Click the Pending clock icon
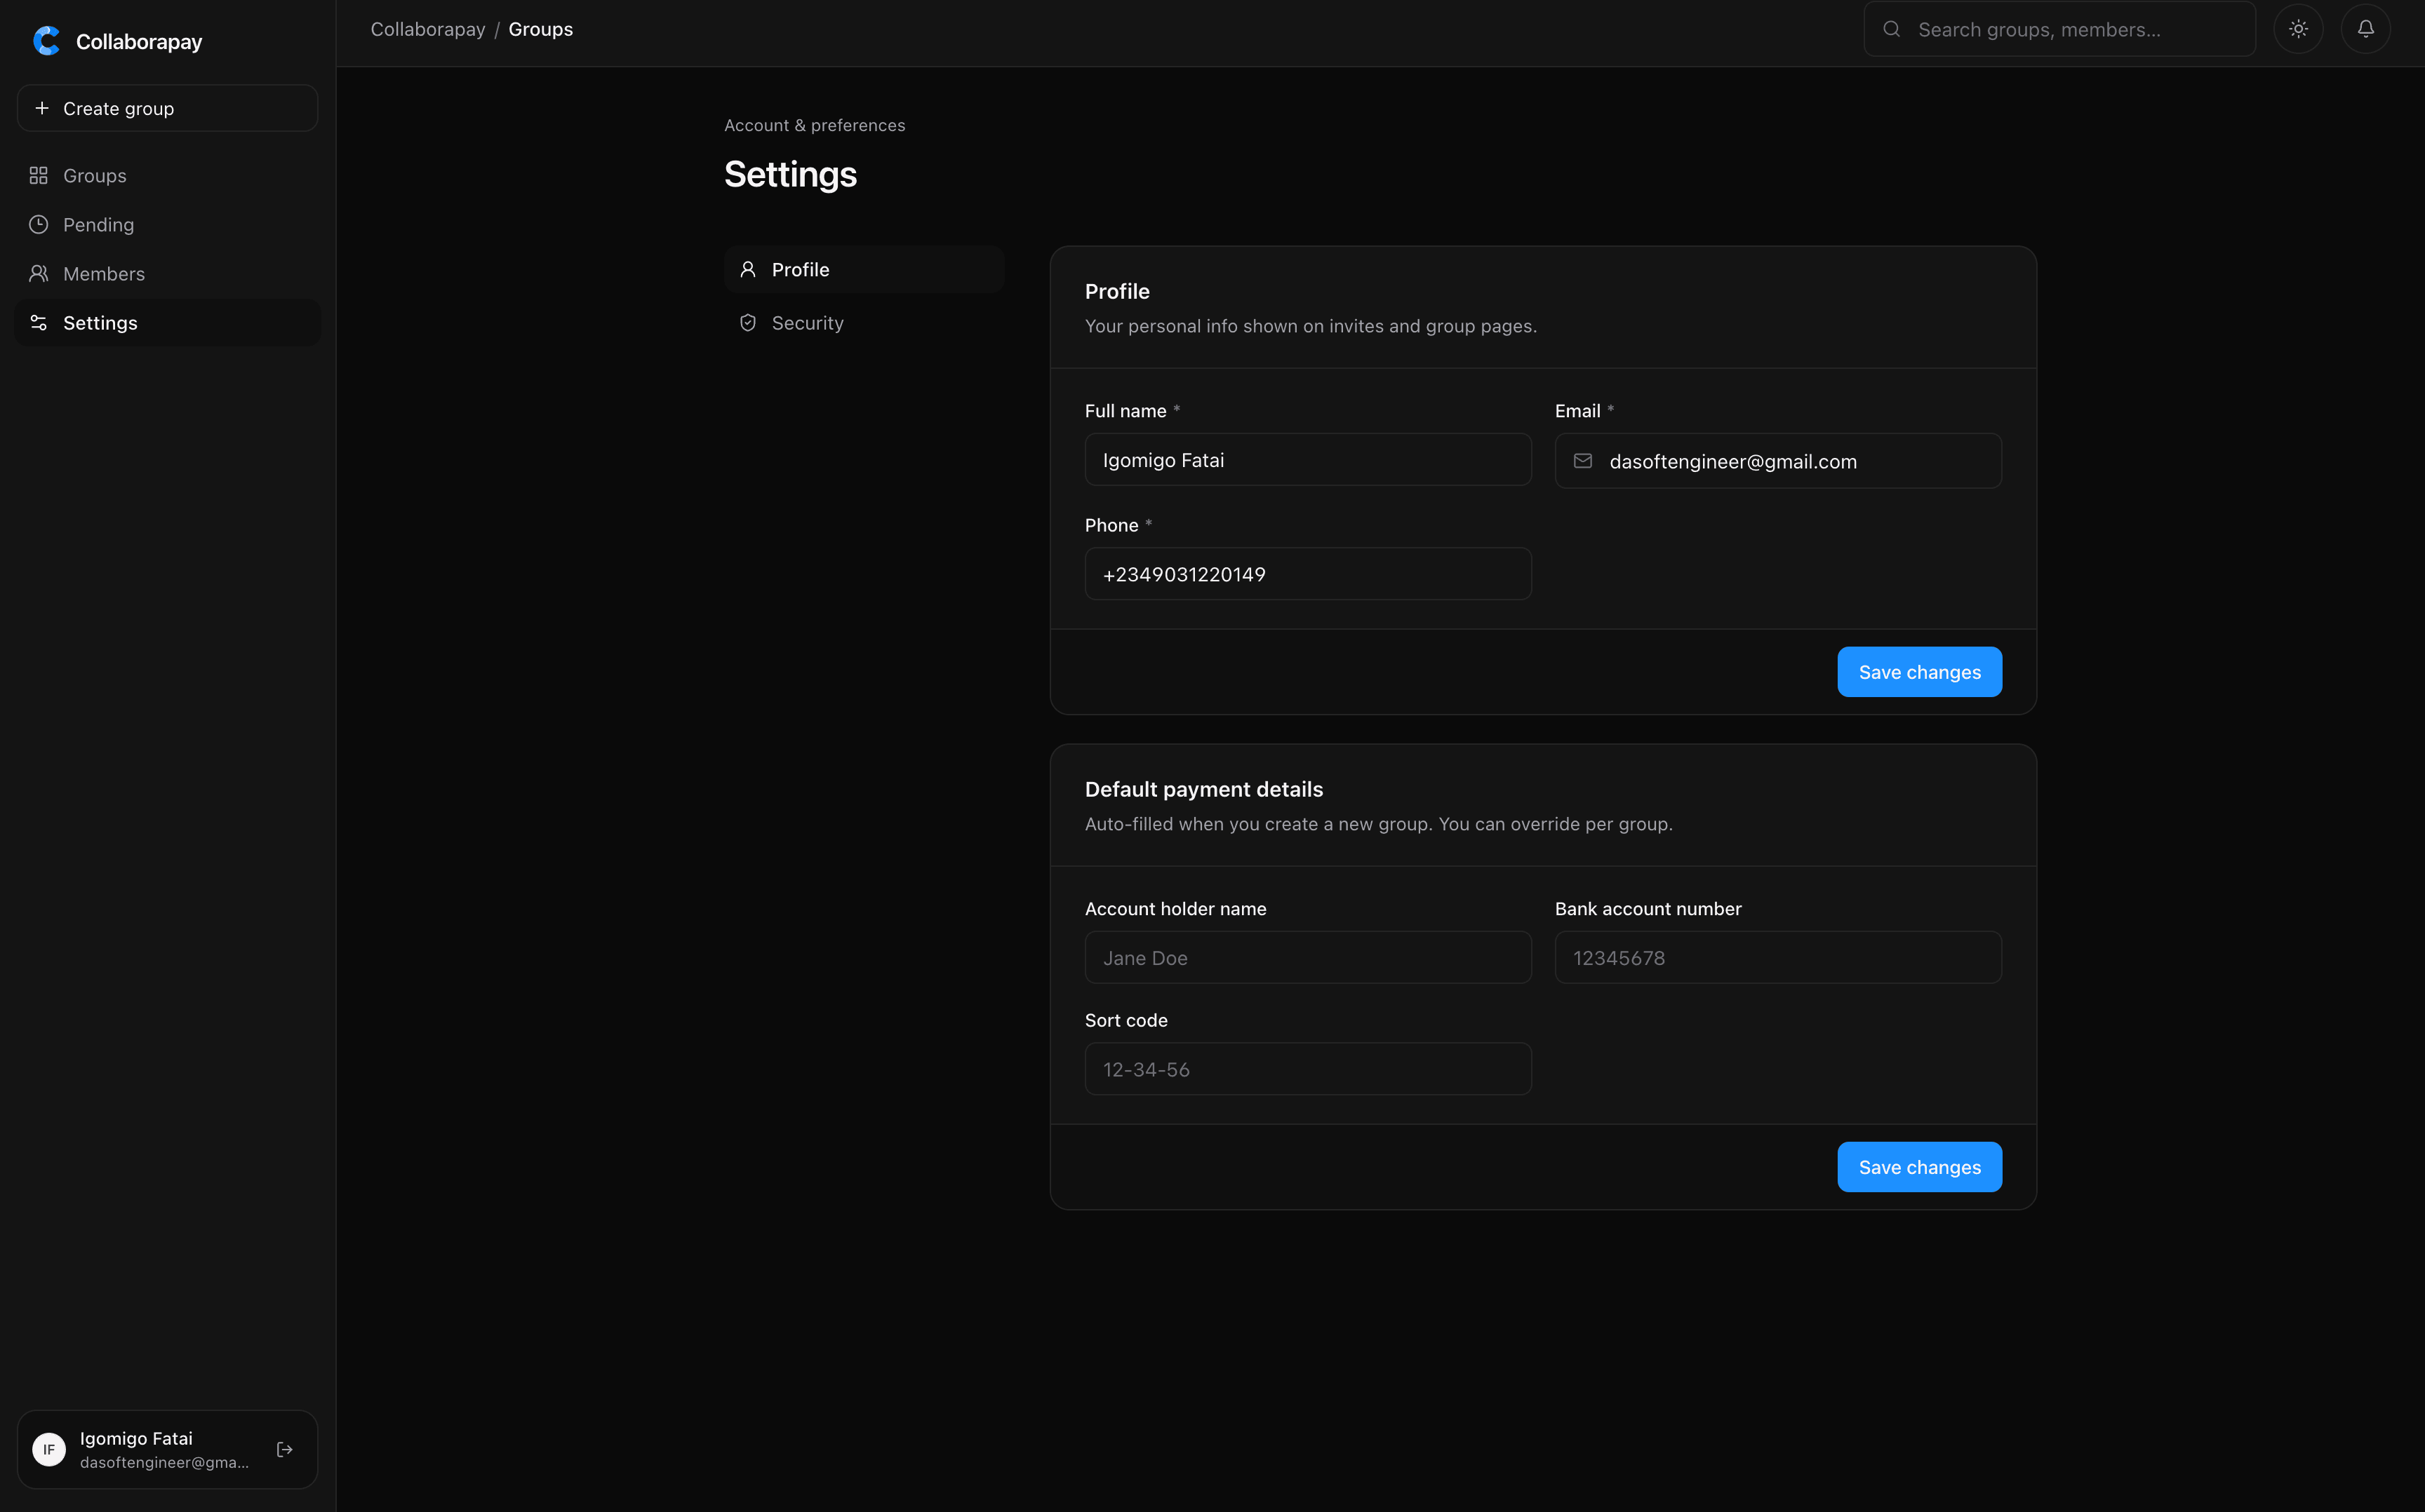Viewport: 2425px width, 1512px height. pyautogui.click(x=39, y=225)
